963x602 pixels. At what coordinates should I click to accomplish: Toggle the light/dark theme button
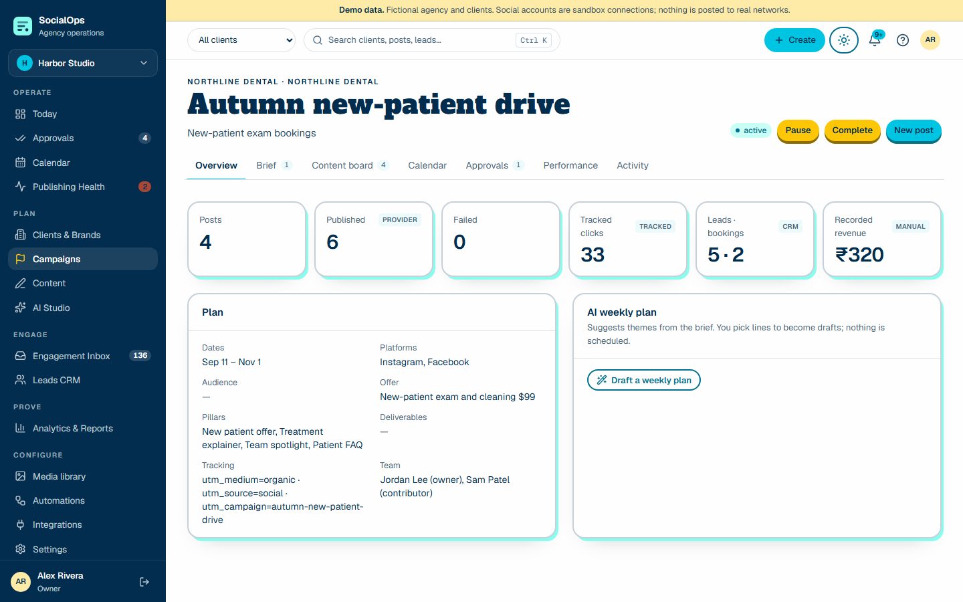(844, 40)
